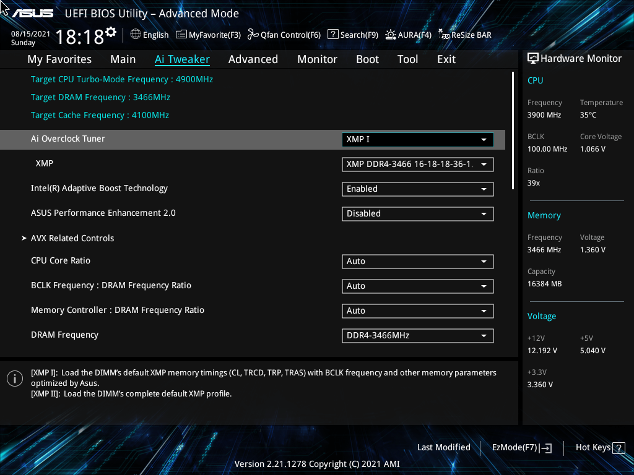Image resolution: width=634 pixels, height=475 pixels.
Task: Click Target DRAM Frequency : 3466MHz text
Action: [100, 97]
